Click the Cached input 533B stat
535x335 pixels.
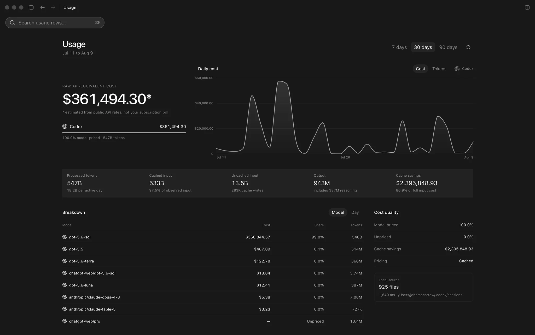(x=170, y=183)
